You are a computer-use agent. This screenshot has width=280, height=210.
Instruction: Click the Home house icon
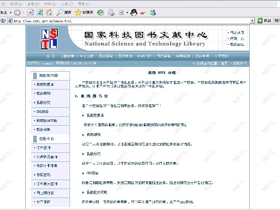[49, 12]
